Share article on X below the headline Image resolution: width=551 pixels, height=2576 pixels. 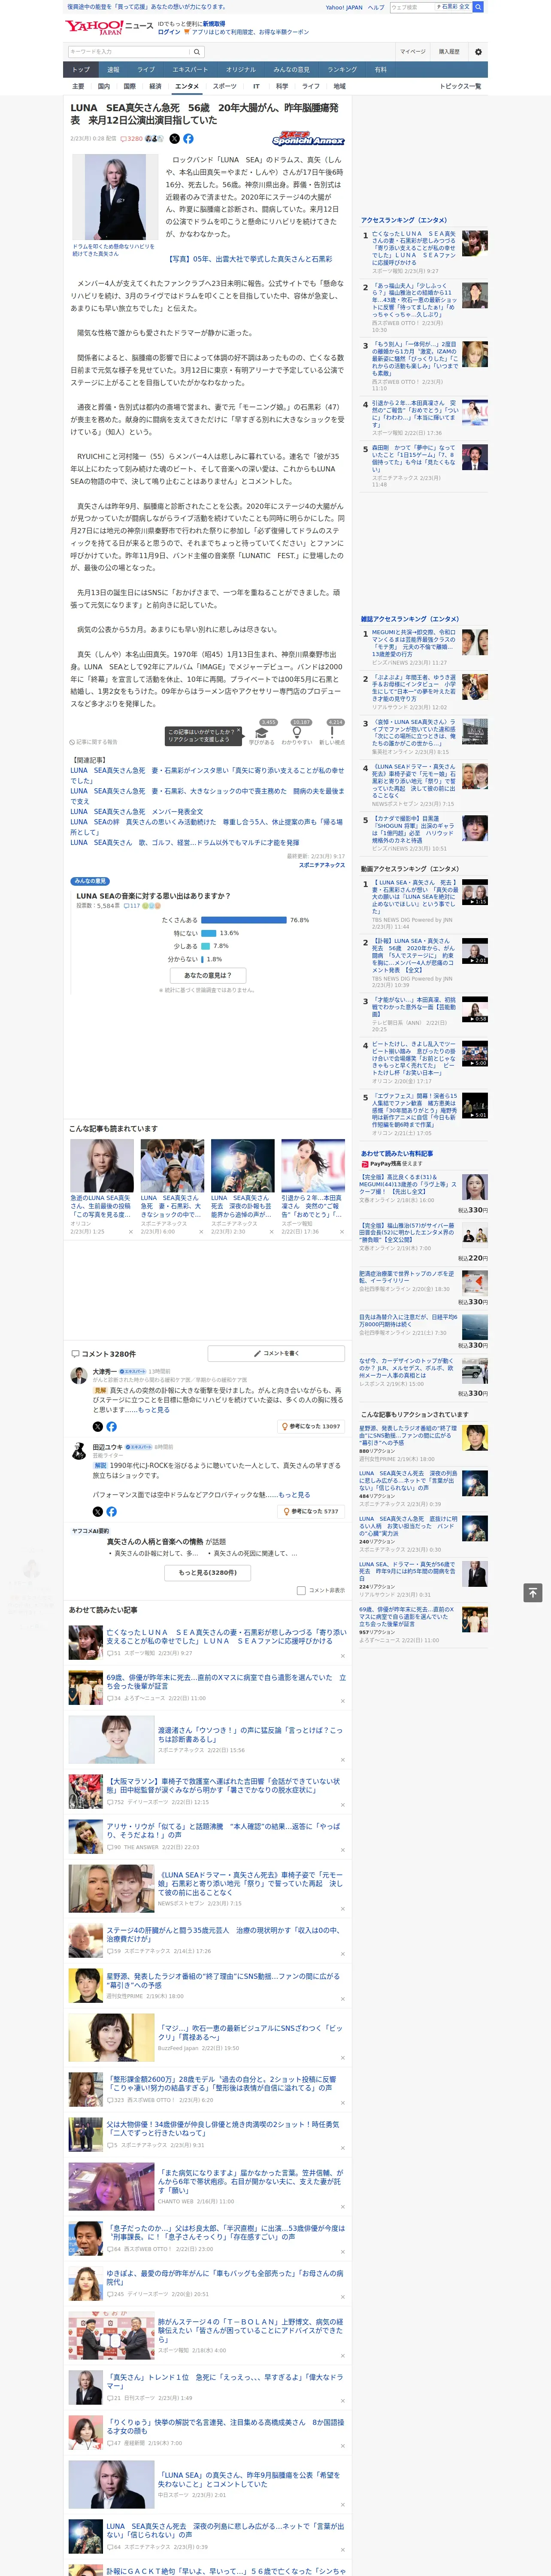(x=175, y=139)
